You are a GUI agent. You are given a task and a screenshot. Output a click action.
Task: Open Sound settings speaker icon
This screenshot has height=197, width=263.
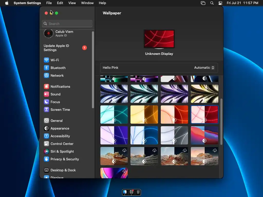click(x=46, y=94)
